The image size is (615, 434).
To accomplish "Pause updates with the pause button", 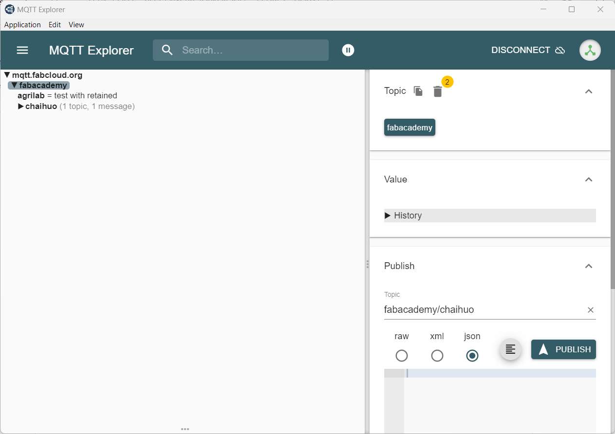I will pyautogui.click(x=348, y=50).
